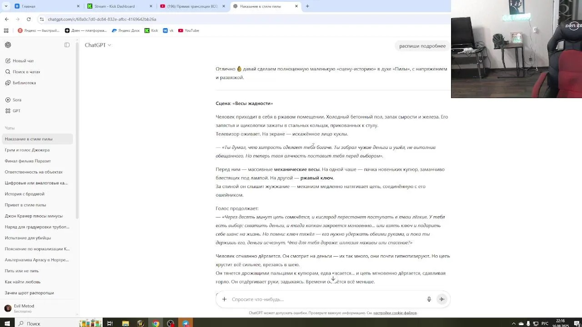Open the Дзен bookmark
The width and height of the screenshot is (582, 327).
pos(85,30)
